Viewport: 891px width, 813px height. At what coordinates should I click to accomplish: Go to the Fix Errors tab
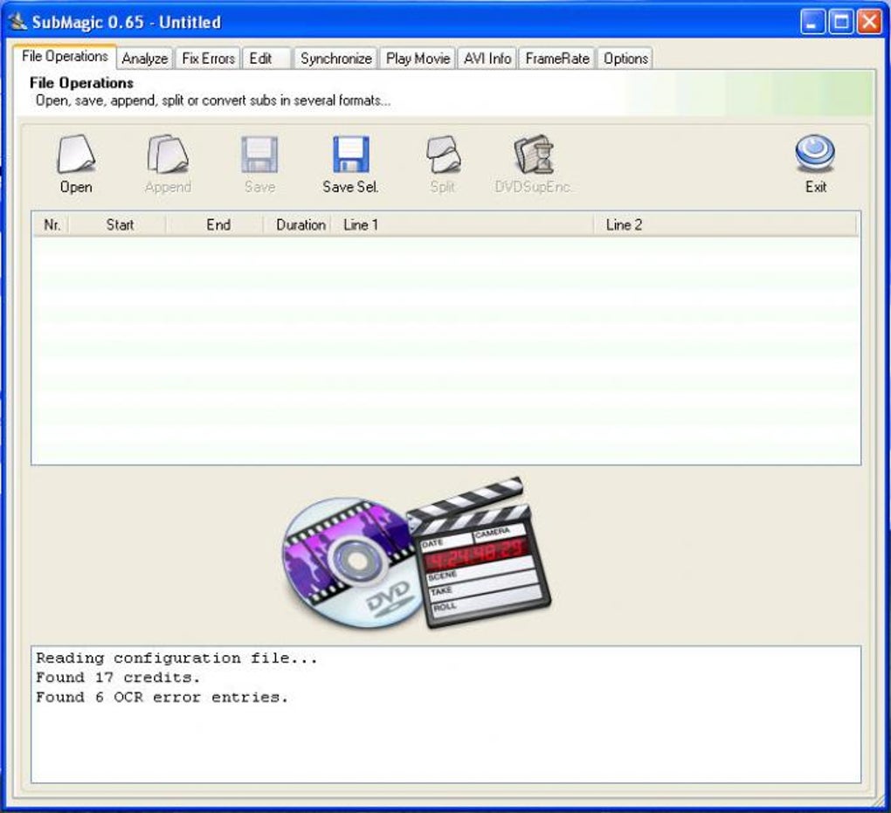coord(208,59)
